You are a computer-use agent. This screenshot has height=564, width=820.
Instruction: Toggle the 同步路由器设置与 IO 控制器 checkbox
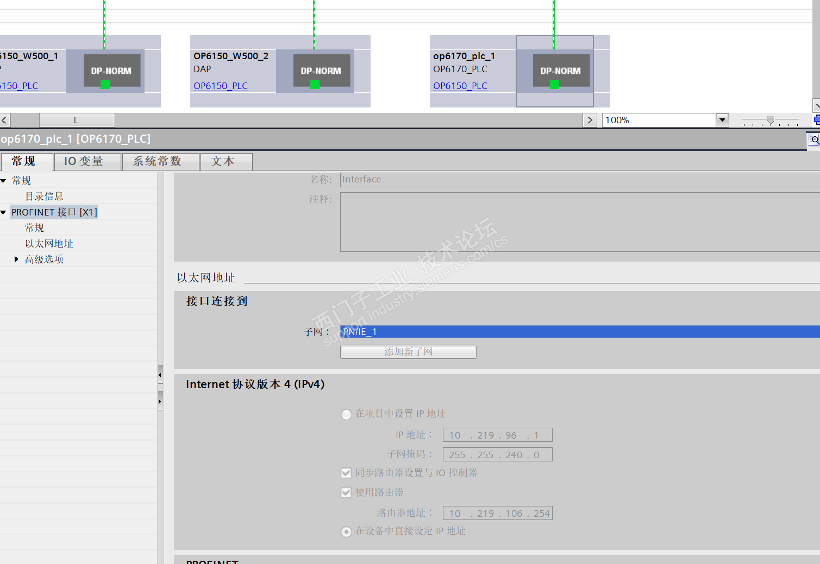click(346, 473)
